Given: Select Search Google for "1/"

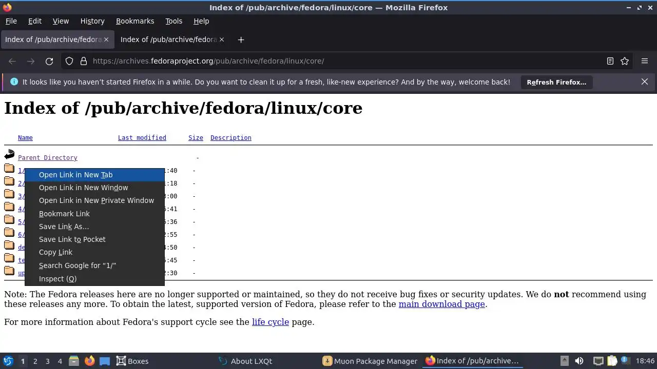Looking at the screenshot, I should [94, 265].
